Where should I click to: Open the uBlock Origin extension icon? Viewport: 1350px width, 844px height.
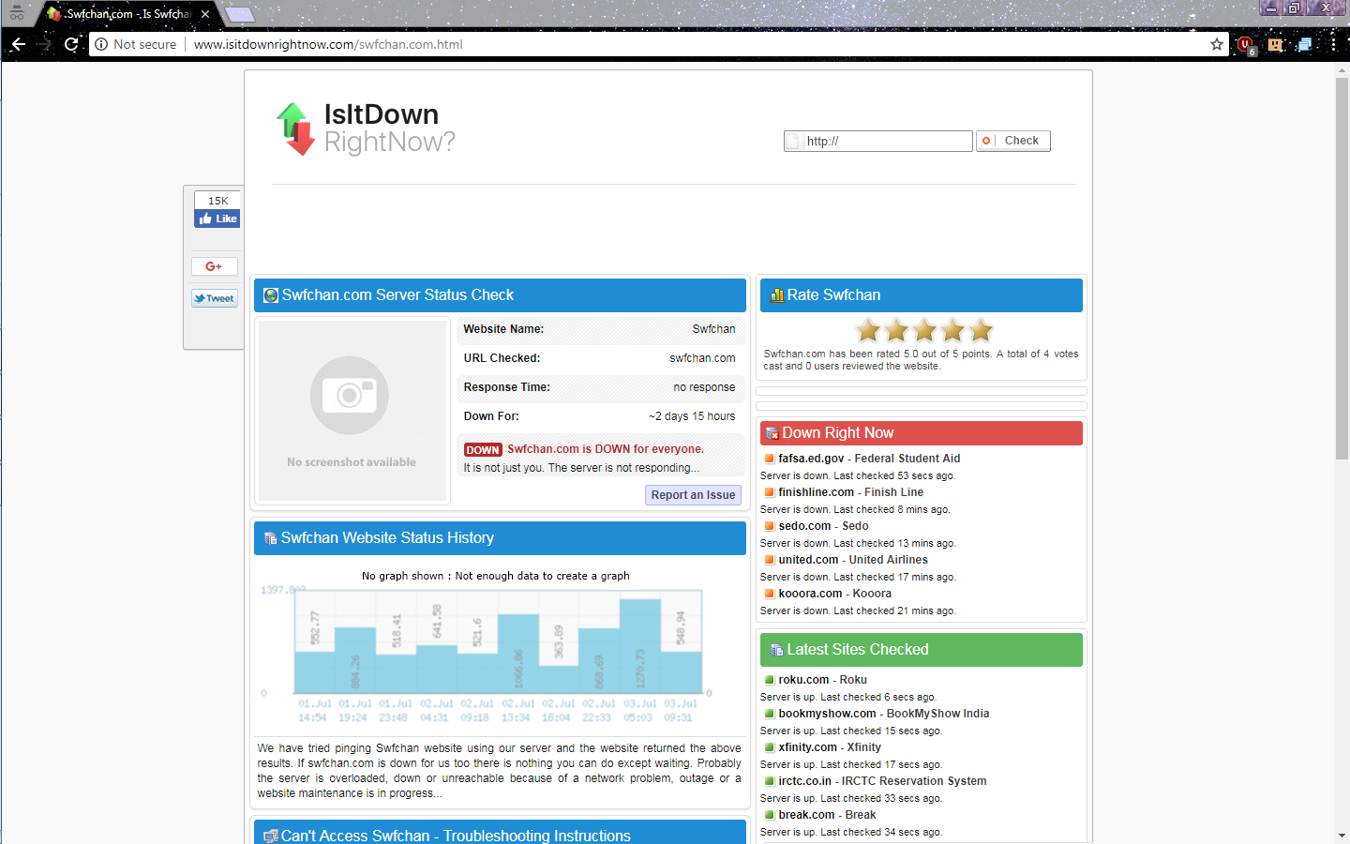pos(1246,44)
